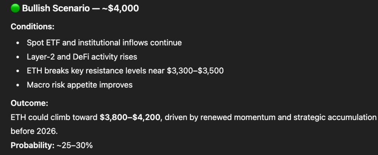The height and width of the screenshot is (155, 378).
Task: Click the bullet dot before Spot ETF
Action: click(18, 43)
